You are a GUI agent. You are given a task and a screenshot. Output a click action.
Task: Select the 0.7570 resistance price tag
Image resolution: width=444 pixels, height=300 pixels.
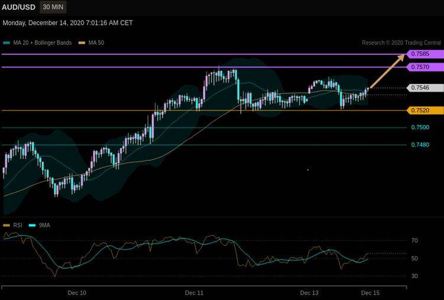pyautogui.click(x=425, y=67)
